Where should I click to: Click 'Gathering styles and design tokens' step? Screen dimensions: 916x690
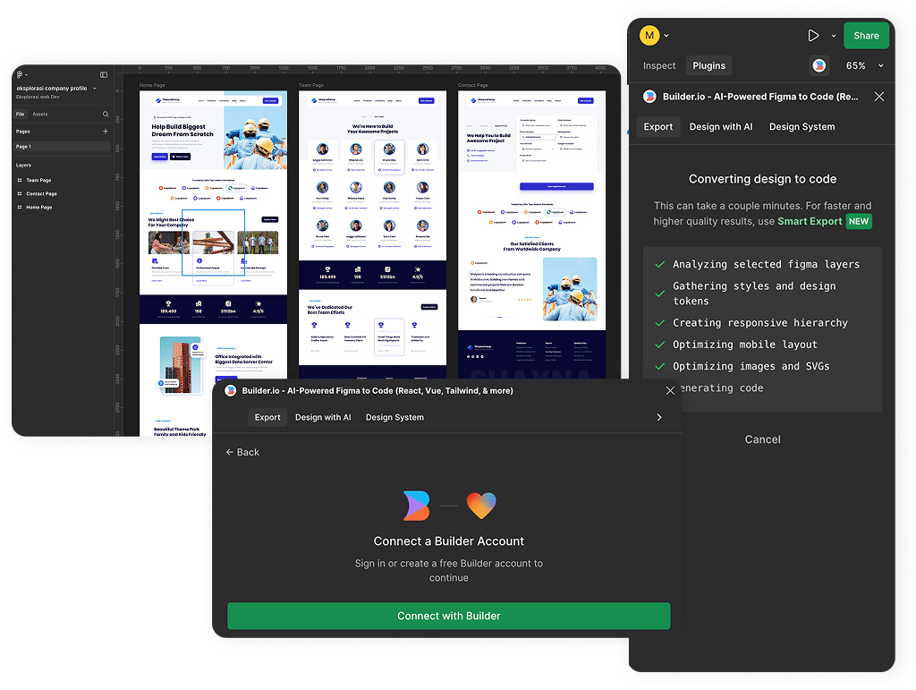pos(754,294)
